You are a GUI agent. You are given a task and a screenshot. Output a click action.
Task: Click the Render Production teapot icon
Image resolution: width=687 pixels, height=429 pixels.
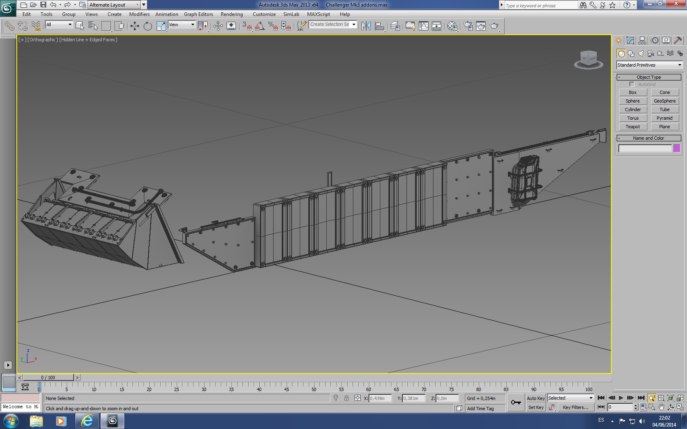click(x=494, y=26)
